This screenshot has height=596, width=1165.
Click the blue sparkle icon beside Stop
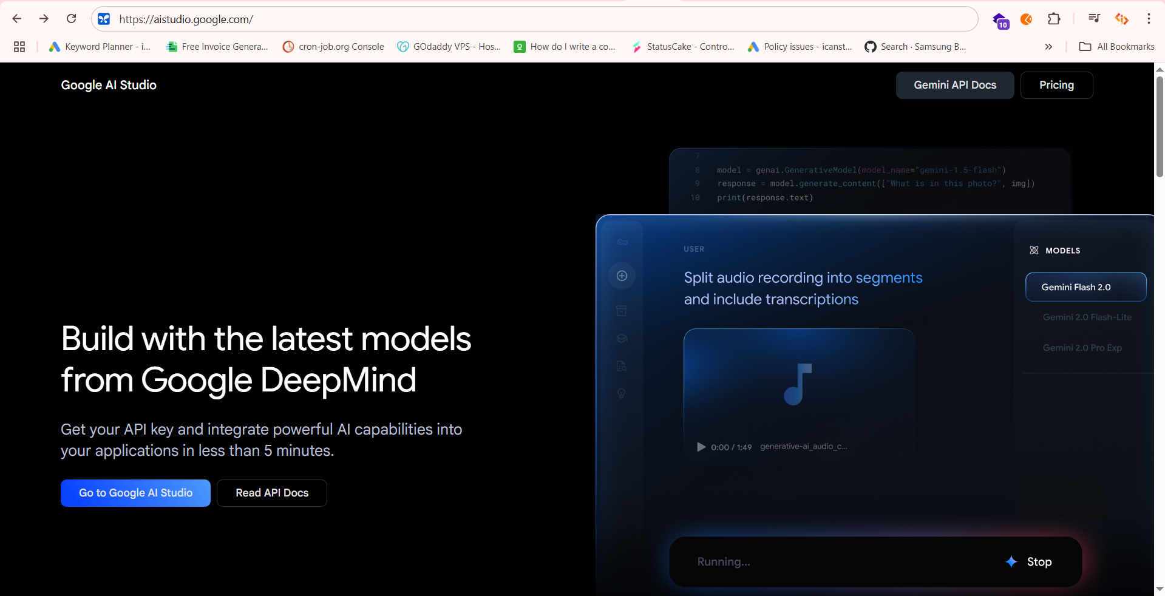(x=1011, y=561)
